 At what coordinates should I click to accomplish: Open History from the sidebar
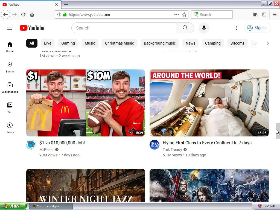pyautogui.click(x=10, y=128)
